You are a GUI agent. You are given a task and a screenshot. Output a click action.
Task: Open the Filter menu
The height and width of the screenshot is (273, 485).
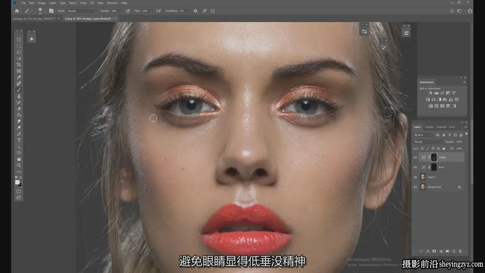point(83,3)
